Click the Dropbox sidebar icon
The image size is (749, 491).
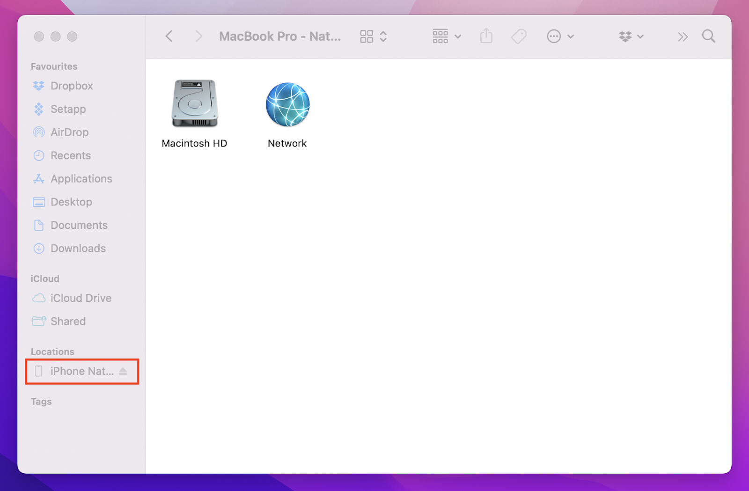(x=39, y=86)
